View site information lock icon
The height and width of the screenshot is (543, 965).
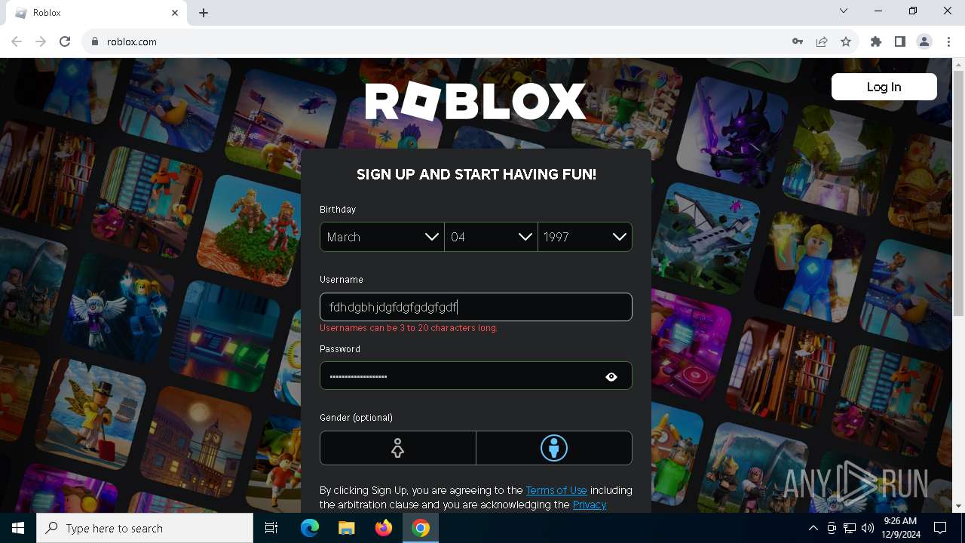click(95, 41)
